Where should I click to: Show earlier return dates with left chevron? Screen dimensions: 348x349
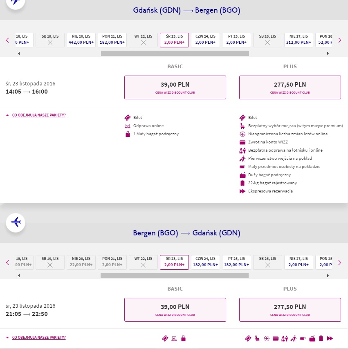[x=8, y=263]
